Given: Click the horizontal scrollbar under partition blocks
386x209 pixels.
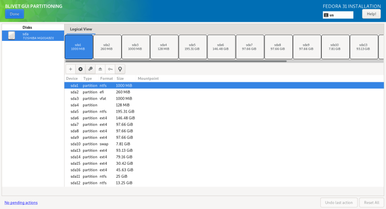Looking at the screenshot, I should coord(176,61).
